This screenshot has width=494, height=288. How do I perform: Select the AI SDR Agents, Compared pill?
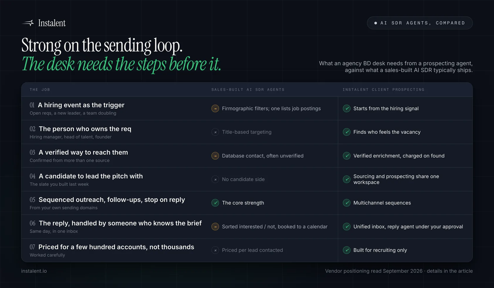coord(420,23)
